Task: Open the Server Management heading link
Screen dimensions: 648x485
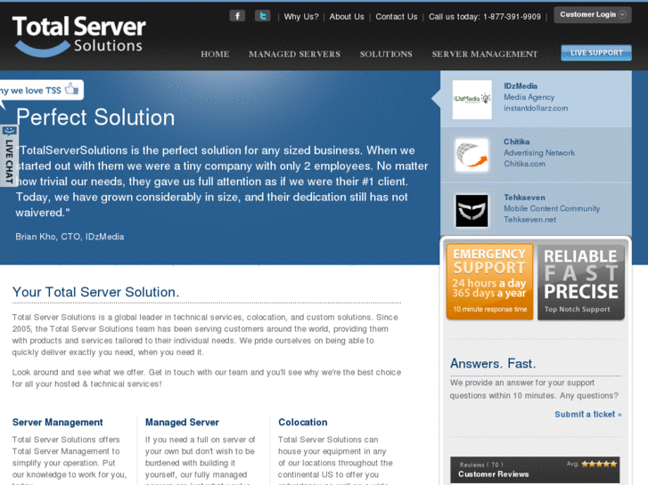Action: pos(57,422)
